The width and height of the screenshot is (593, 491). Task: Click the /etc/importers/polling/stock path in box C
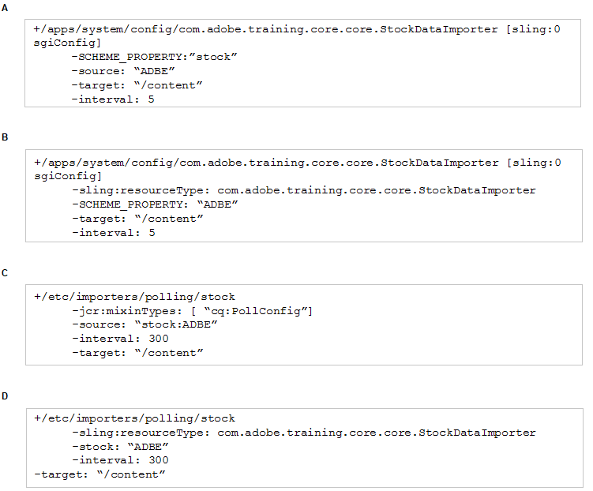click(x=135, y=297)
